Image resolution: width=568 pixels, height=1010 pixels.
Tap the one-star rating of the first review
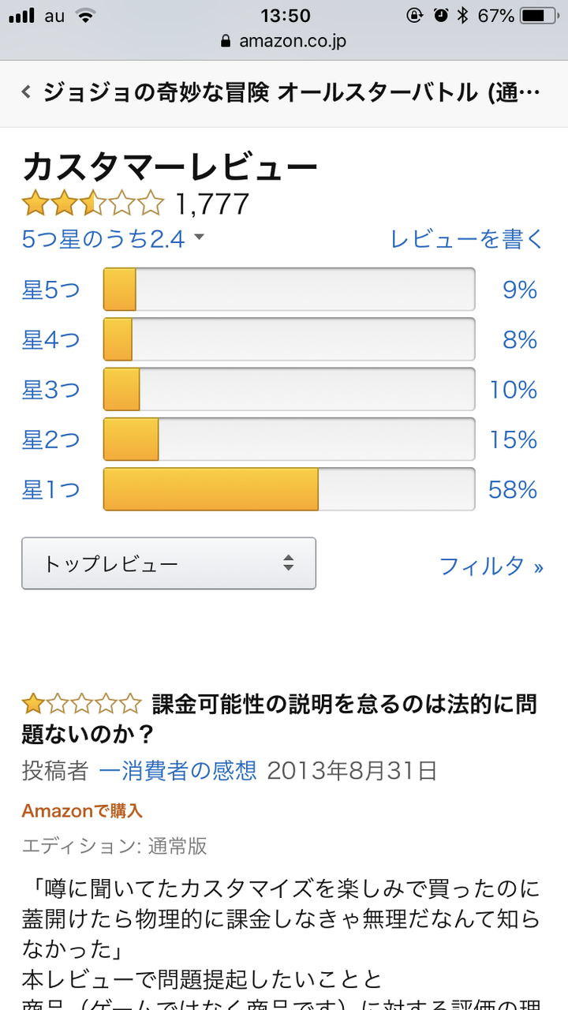[x=81, y=703]
